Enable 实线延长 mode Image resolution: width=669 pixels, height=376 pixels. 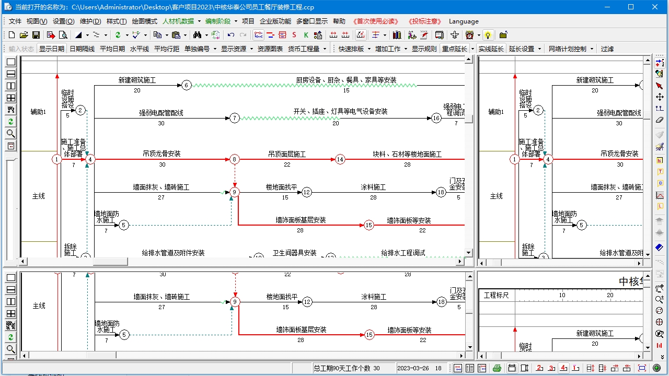491,49
